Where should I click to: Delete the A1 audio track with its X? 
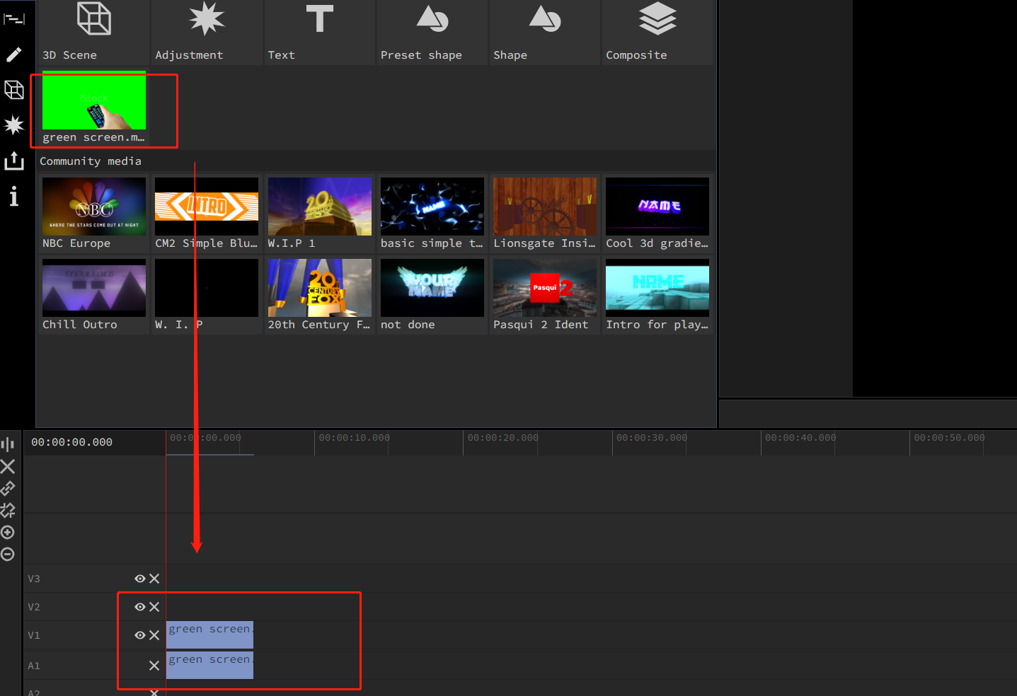pyautogui.click(x=154, y=665)
